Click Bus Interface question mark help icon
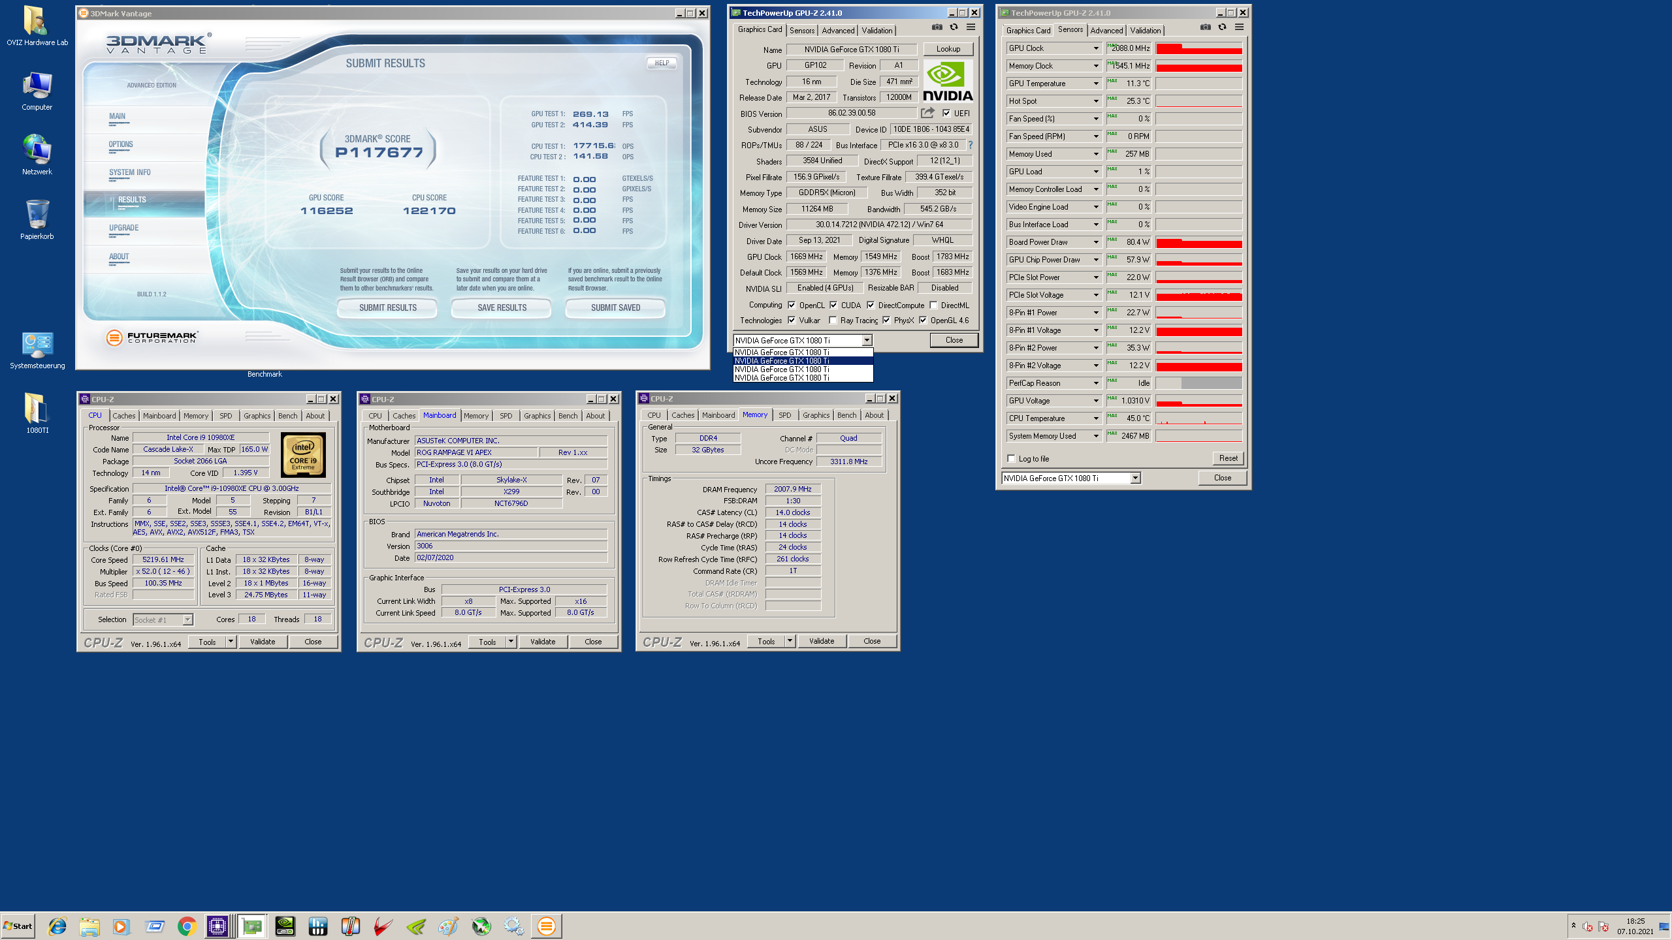 (x=971, y=145)
